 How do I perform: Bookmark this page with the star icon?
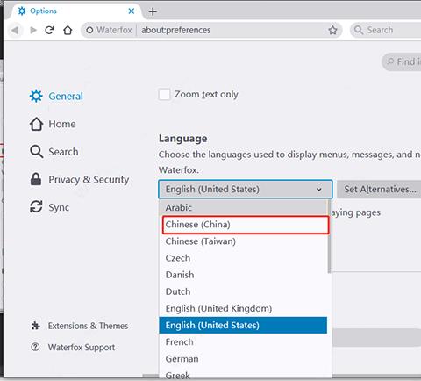332,30
